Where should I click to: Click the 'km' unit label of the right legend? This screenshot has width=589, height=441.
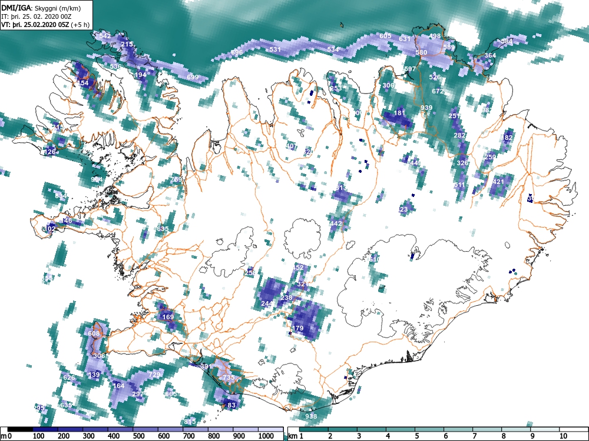tap(293, 436)
